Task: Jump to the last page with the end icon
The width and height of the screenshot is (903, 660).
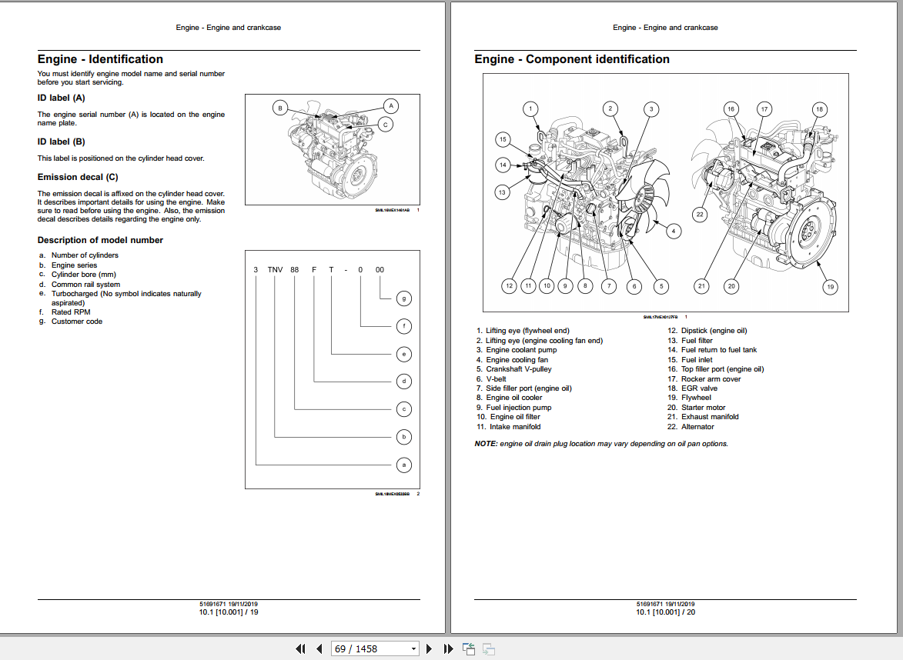Action: point(448,648)
